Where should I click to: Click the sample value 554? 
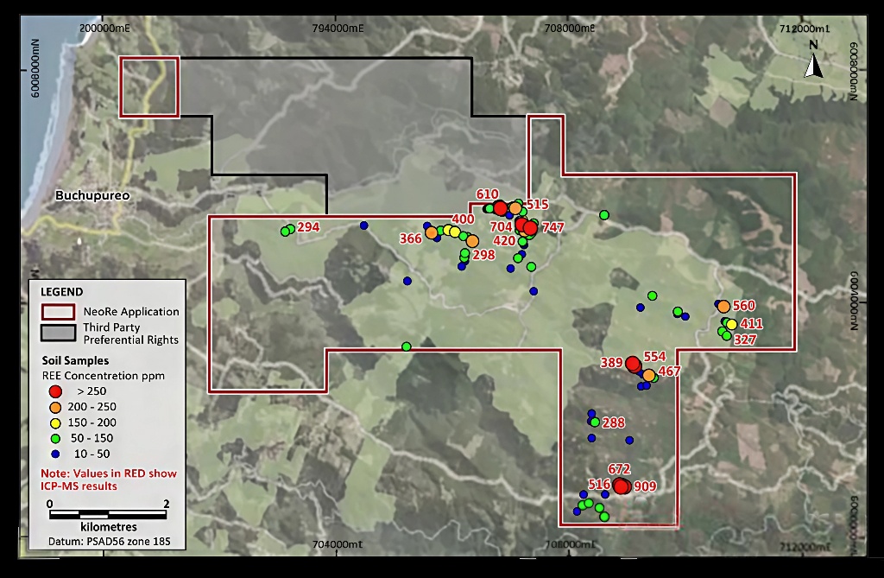coord(654,357)
